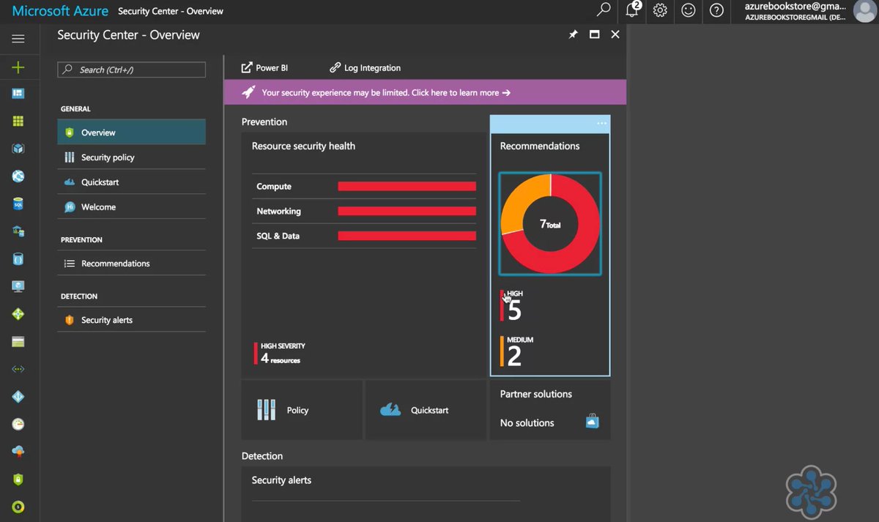Open Security alerts under Detection menu
The height and width of the screenshot is (522, 879).
tap(132, 320)
